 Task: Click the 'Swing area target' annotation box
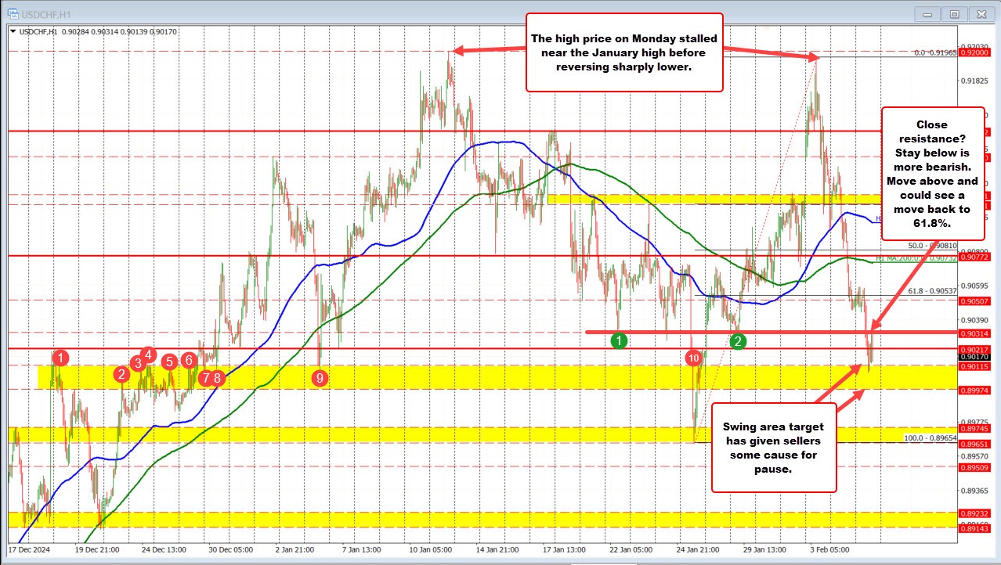773,447
